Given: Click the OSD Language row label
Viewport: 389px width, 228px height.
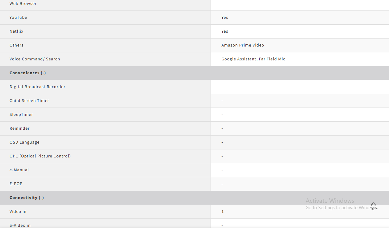Looking at the screenshot, I should pyautogui.click(x=24, y=142).
